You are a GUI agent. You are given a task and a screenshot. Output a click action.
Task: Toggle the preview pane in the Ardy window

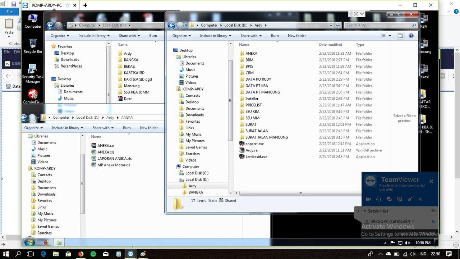pyautogui.click(x=400, y=36)
